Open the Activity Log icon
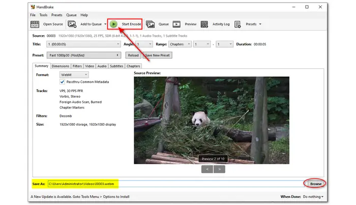The height and width of the screenshot is (205, 356). click(x=204, y=24)
